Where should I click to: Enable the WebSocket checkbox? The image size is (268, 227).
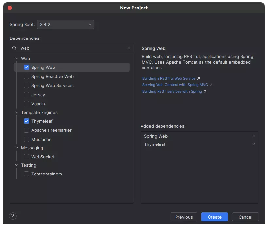coord(26,157)
